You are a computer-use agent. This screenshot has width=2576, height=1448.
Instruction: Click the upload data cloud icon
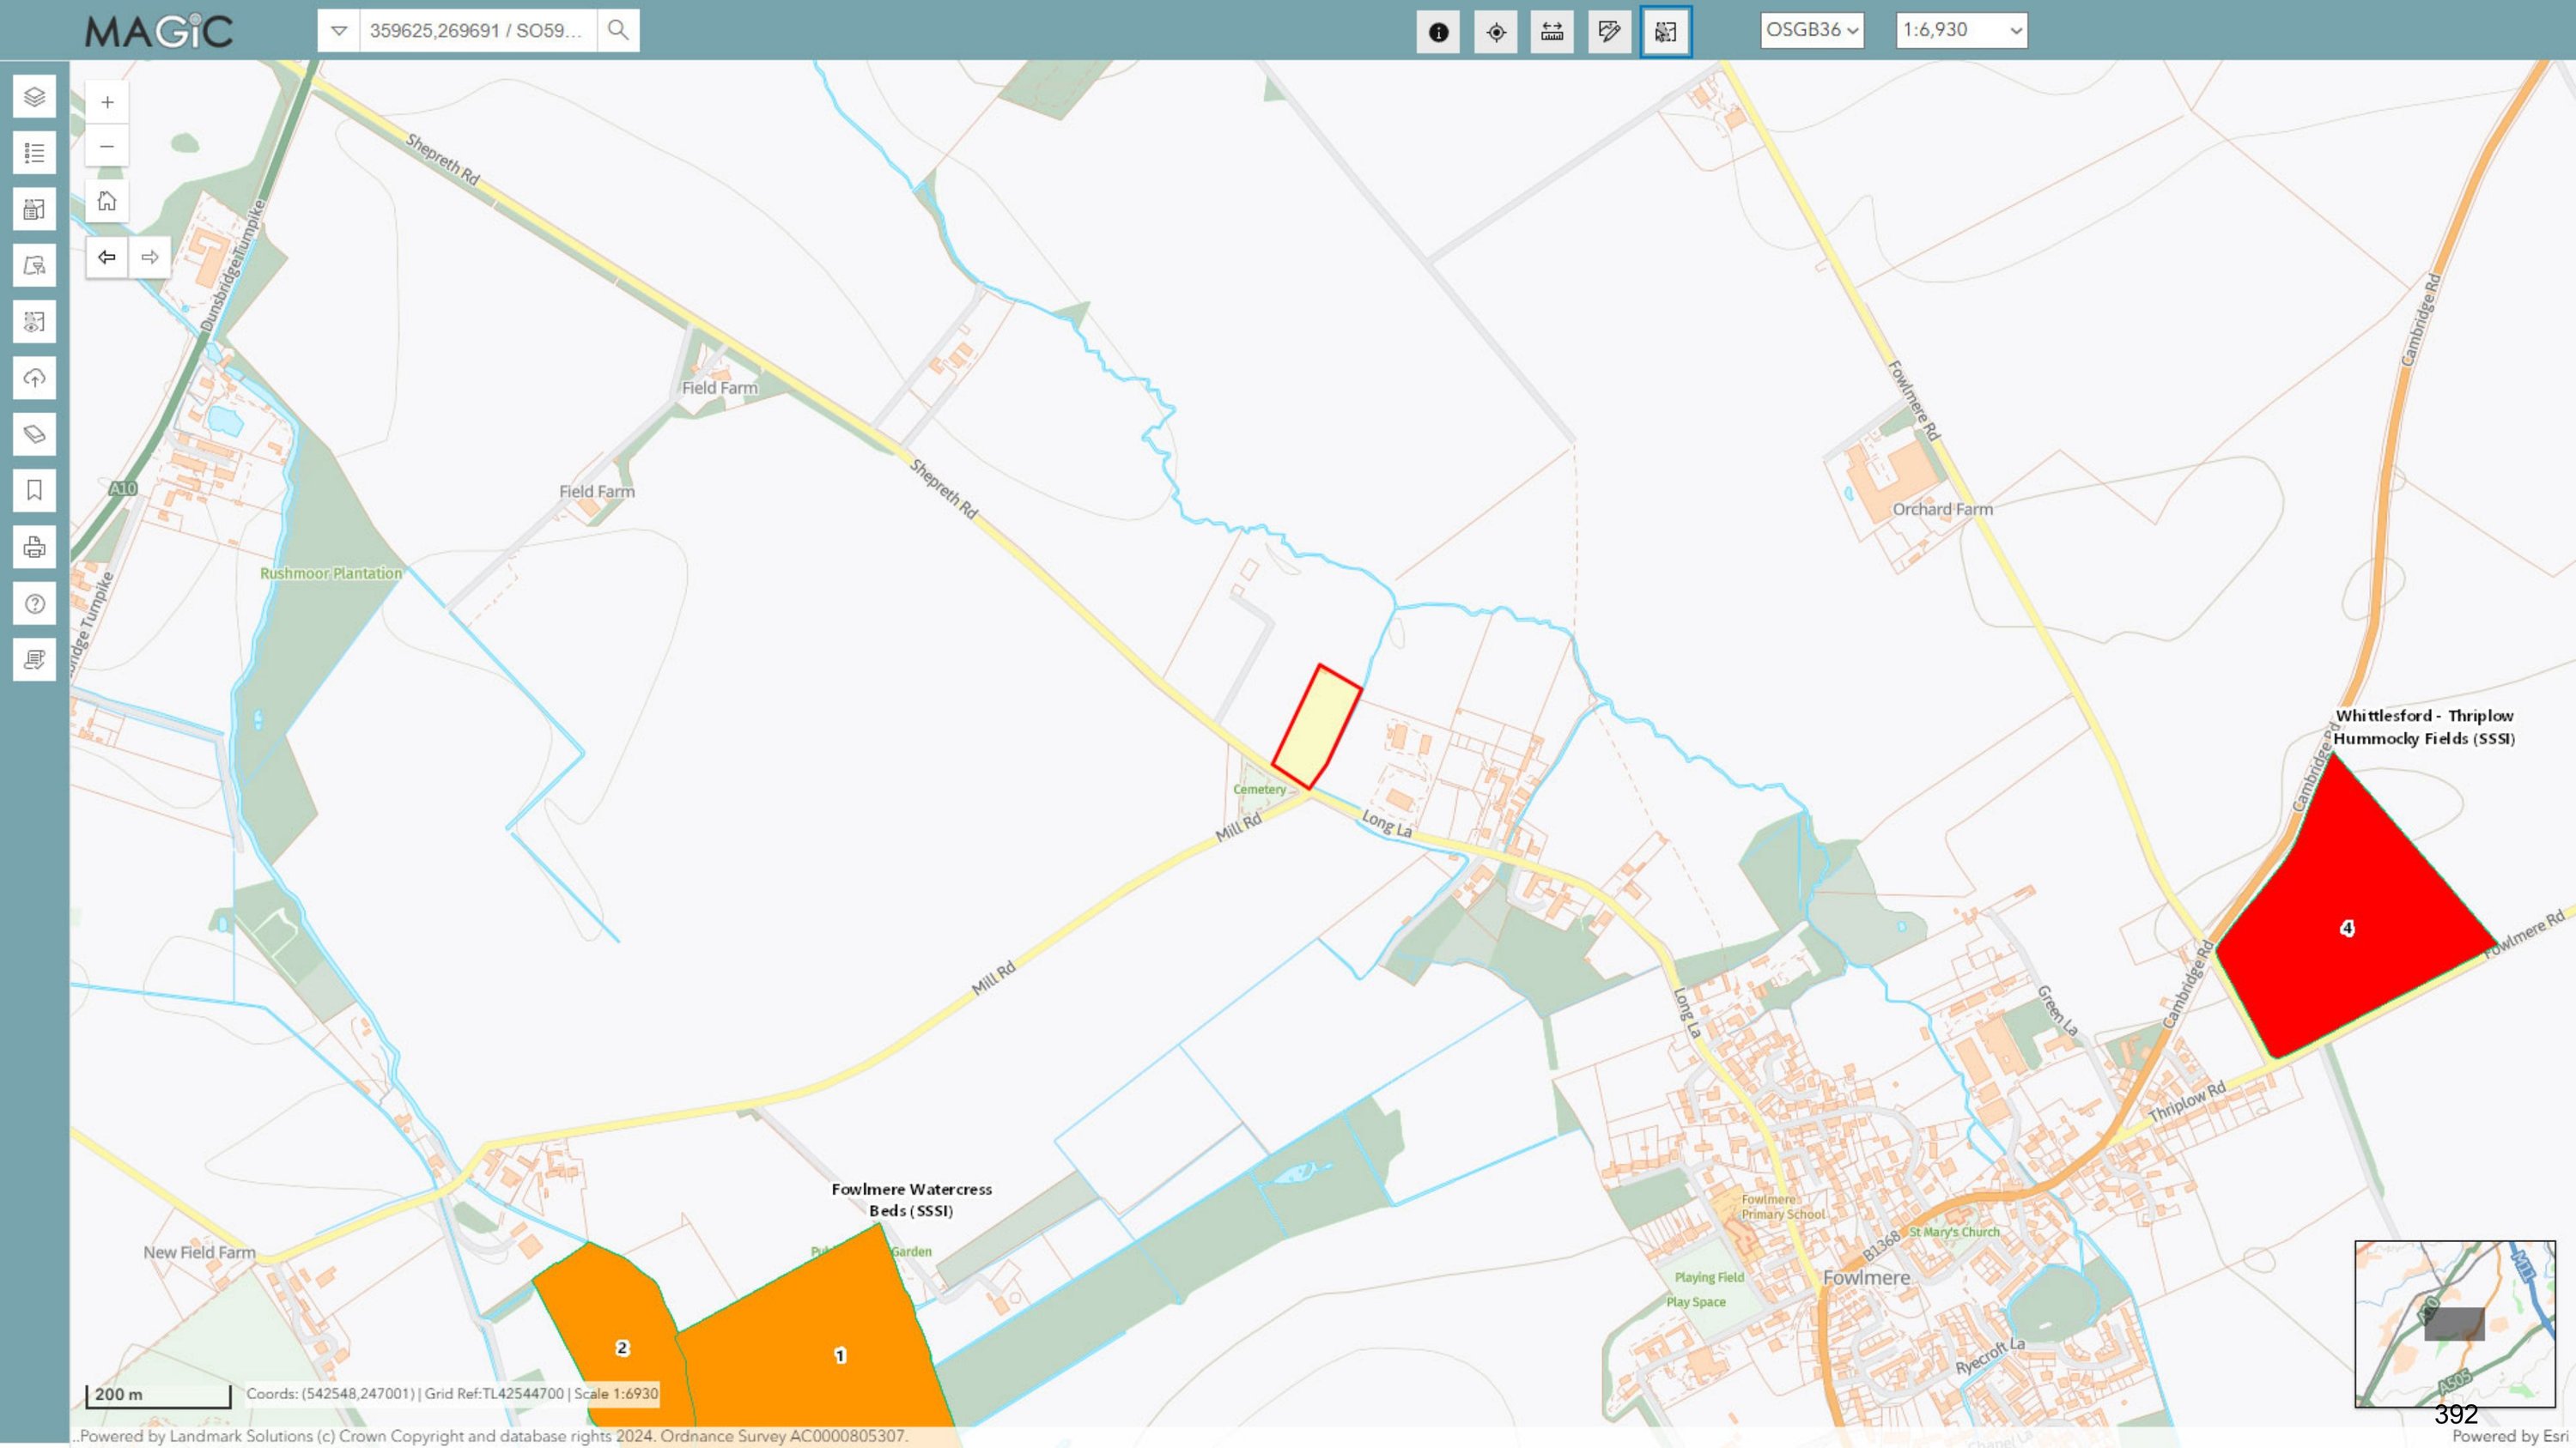click(x=34, y=379)
